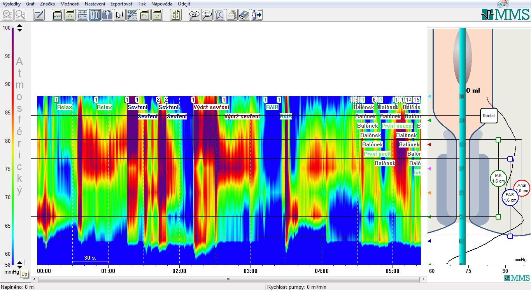The width and height of the screenshot is (531, 290).
Task: Click the lower blue EAS boundary handle
Action: [x=510, y=236]
